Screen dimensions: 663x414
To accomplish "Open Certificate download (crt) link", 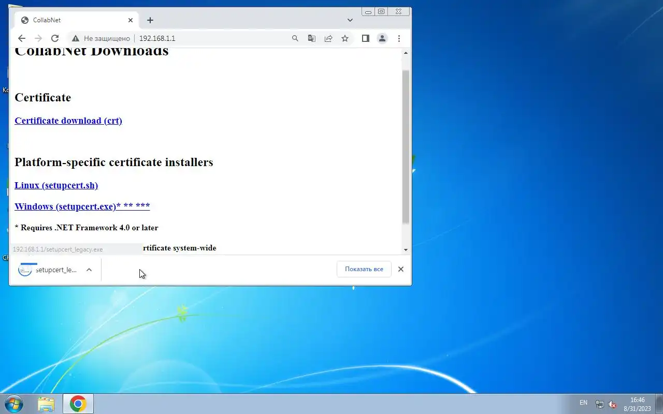I will (68, 121).
